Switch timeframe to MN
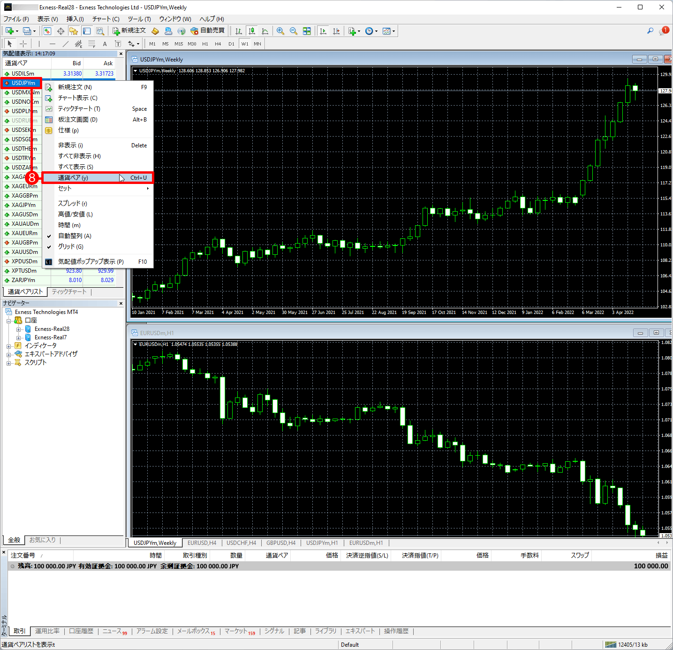Image resolution: width=673 pixels, height=650 pixels. click(257, 44)
